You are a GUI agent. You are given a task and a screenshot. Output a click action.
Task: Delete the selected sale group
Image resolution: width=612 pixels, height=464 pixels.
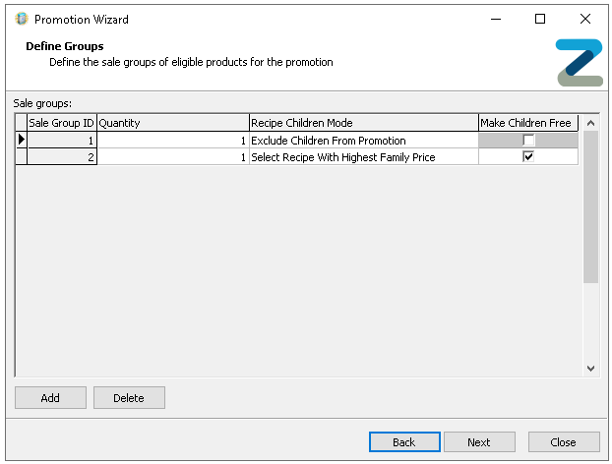(x=129, y=398)
